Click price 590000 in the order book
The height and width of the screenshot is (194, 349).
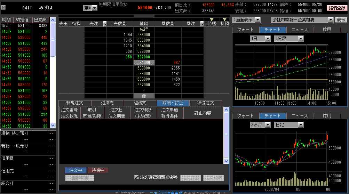tap(144, 68)
